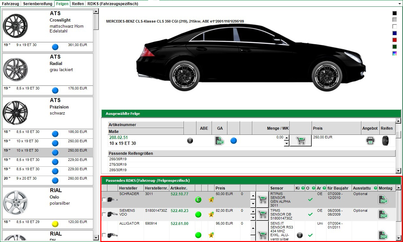Click blue availability dot in selected wheel row
403x242 pixels.
tap(234, 141)
